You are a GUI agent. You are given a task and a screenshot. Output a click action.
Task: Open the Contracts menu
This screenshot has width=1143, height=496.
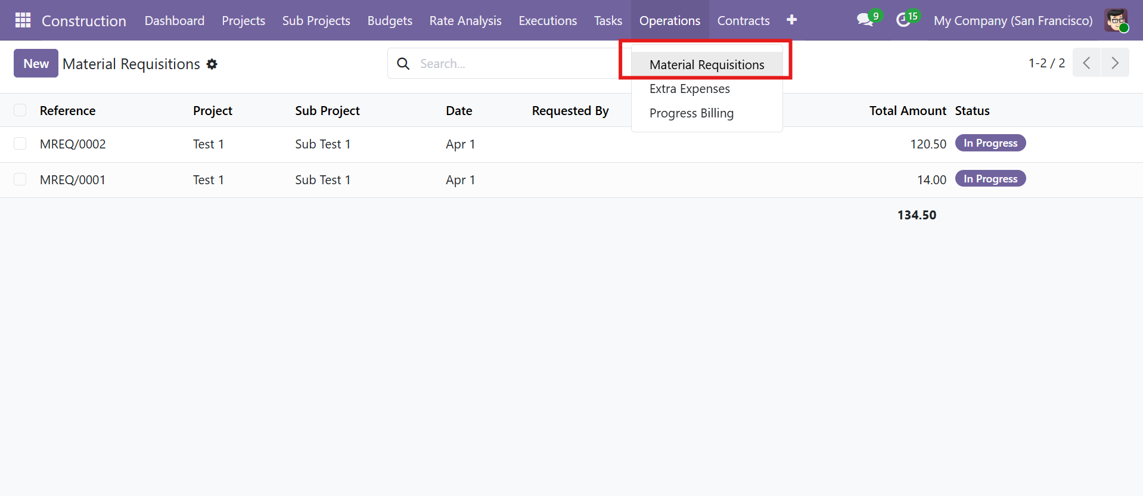pyautogui.click(x=743, y=20)
